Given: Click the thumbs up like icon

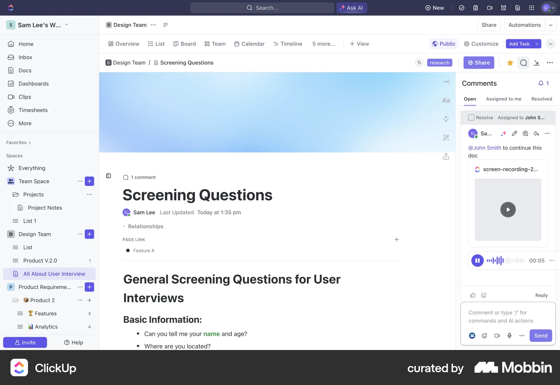Looking at the screenshot, I should tap(473, 295).
